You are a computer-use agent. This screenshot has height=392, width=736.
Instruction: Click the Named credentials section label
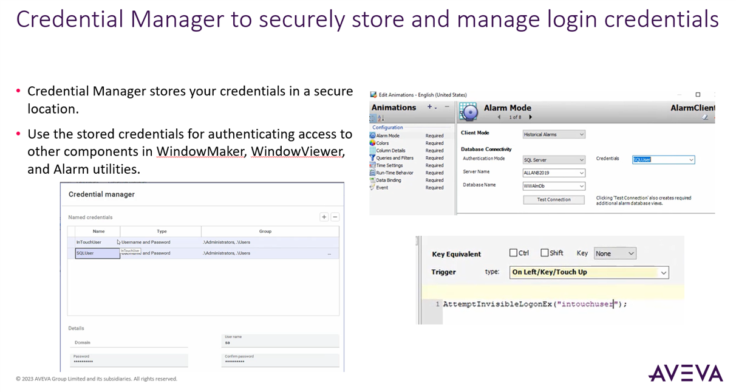tap(90, 217)
